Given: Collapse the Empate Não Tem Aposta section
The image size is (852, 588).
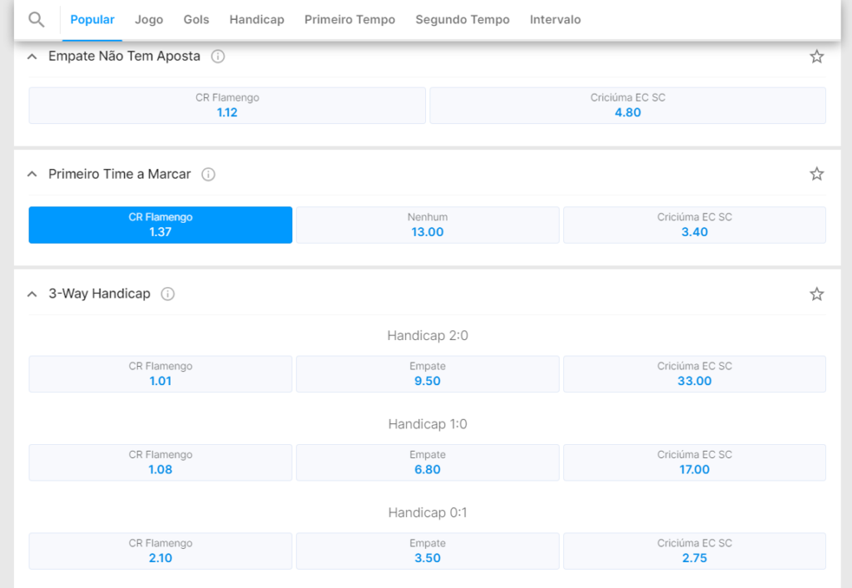Looking at the screenshot, I should point(32,57).
